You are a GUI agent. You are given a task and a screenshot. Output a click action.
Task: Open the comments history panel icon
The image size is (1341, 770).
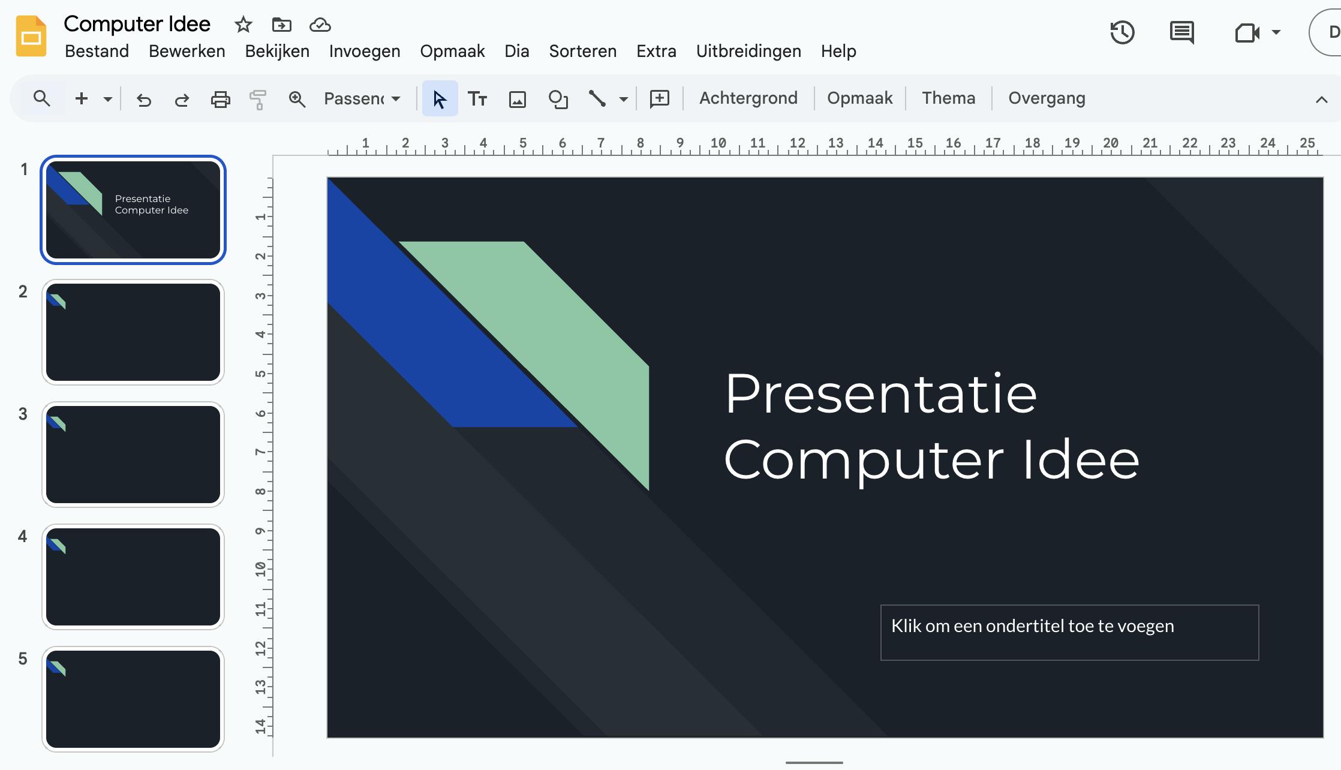1181,32
